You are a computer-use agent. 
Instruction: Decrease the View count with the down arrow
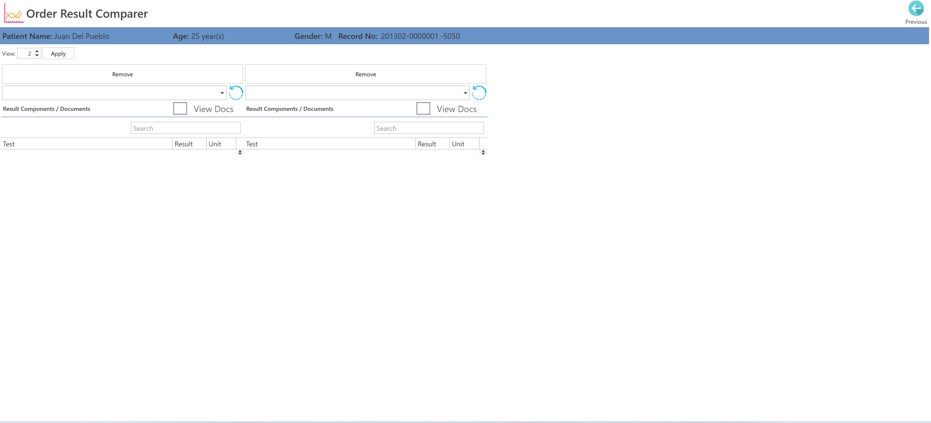37,55
